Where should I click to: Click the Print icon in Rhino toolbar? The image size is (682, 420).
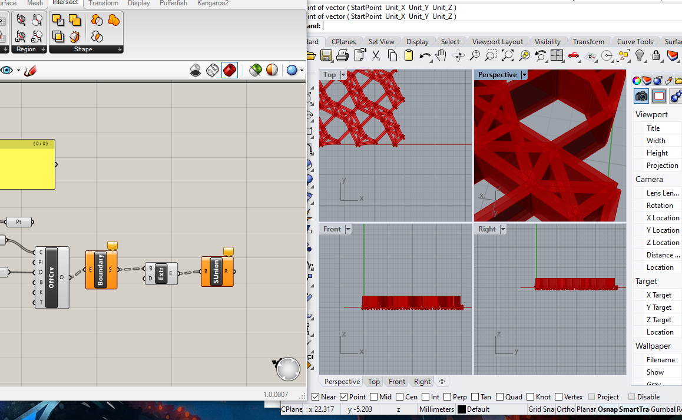point(342,55)
